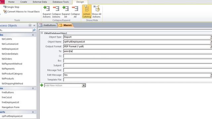Convert Macros to Visual Basic

click(x=22, y=12)
